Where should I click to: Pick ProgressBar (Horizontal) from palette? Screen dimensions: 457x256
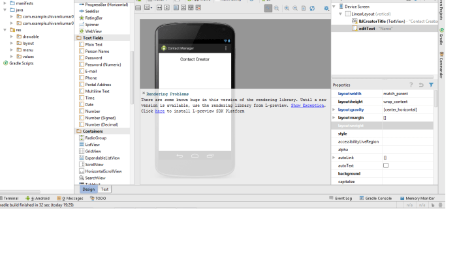pyautogui.click(x=103, y=5)
